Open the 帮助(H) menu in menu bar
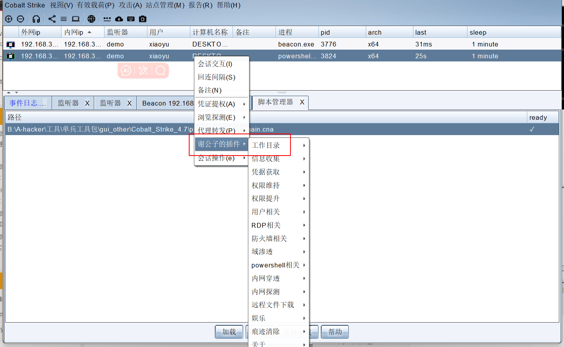This screenshot has width=564, height=347. pos(229,5)
